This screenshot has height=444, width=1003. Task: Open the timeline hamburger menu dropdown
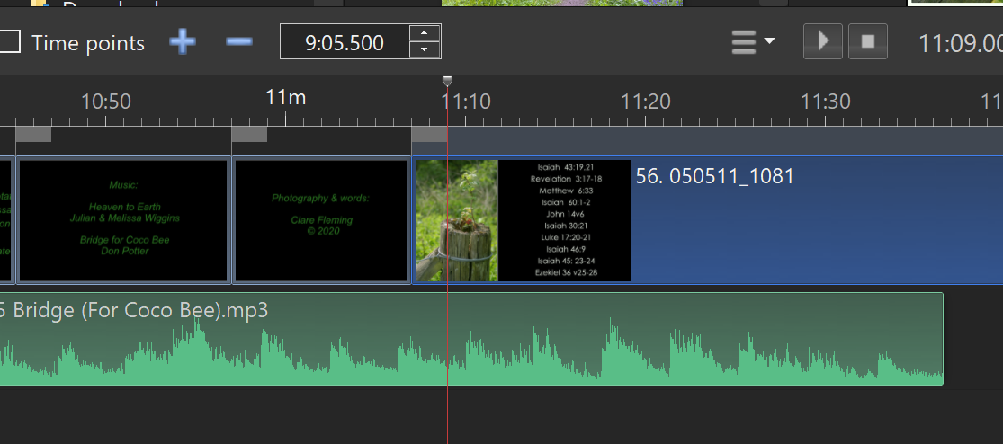click(x=753, y=42)
